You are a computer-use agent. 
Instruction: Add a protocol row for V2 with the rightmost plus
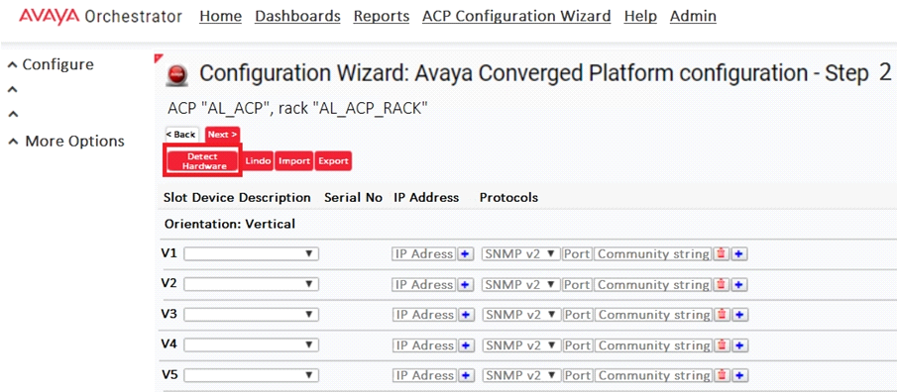pyautogui.click(x=739, y=284)
